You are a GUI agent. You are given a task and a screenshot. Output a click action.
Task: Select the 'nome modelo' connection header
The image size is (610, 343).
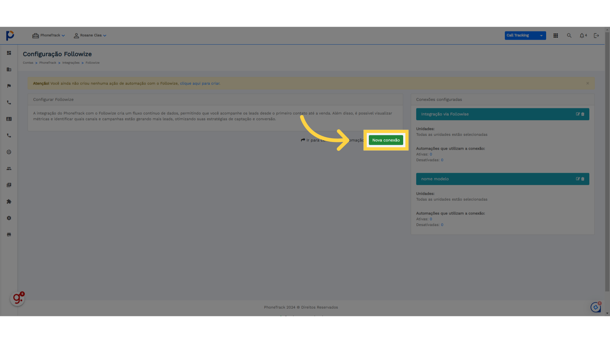click(x=503, y=179)
